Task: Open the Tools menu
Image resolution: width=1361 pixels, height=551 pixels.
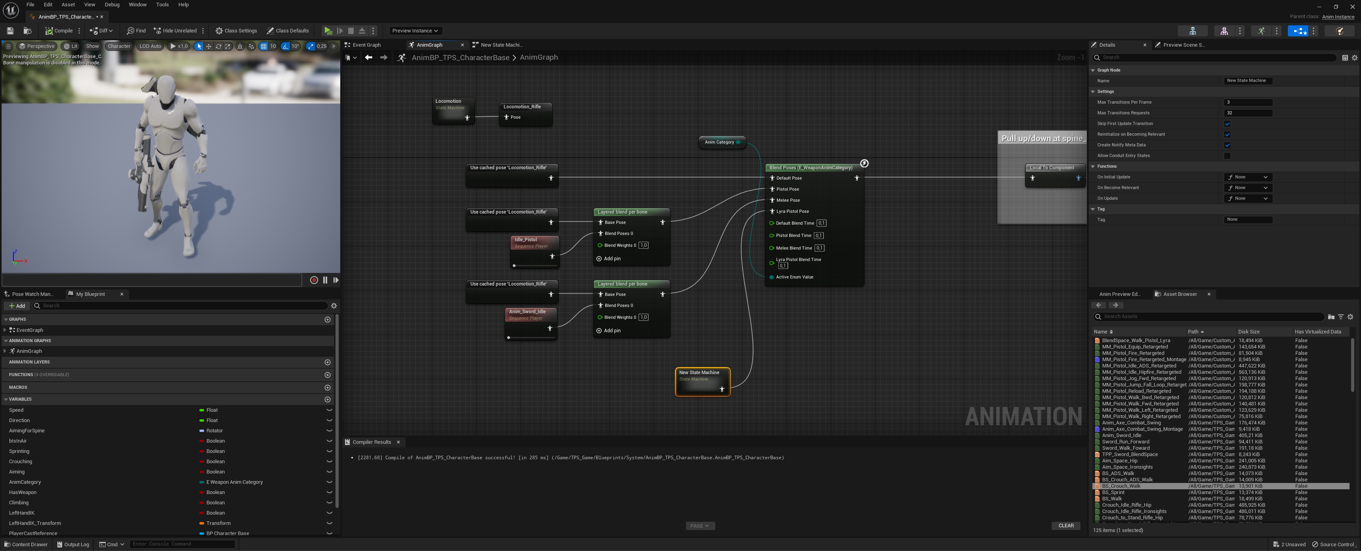Action: [x=162, y=5]
